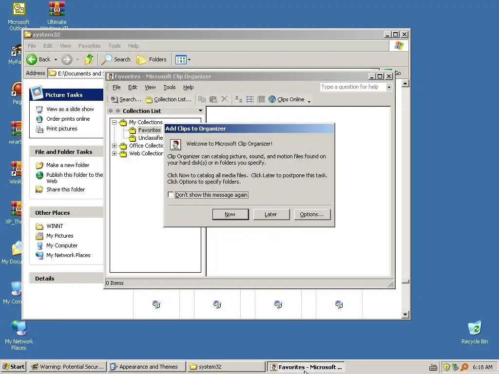Check Don't show this message again
499x374 pixels.
[171, 195]
